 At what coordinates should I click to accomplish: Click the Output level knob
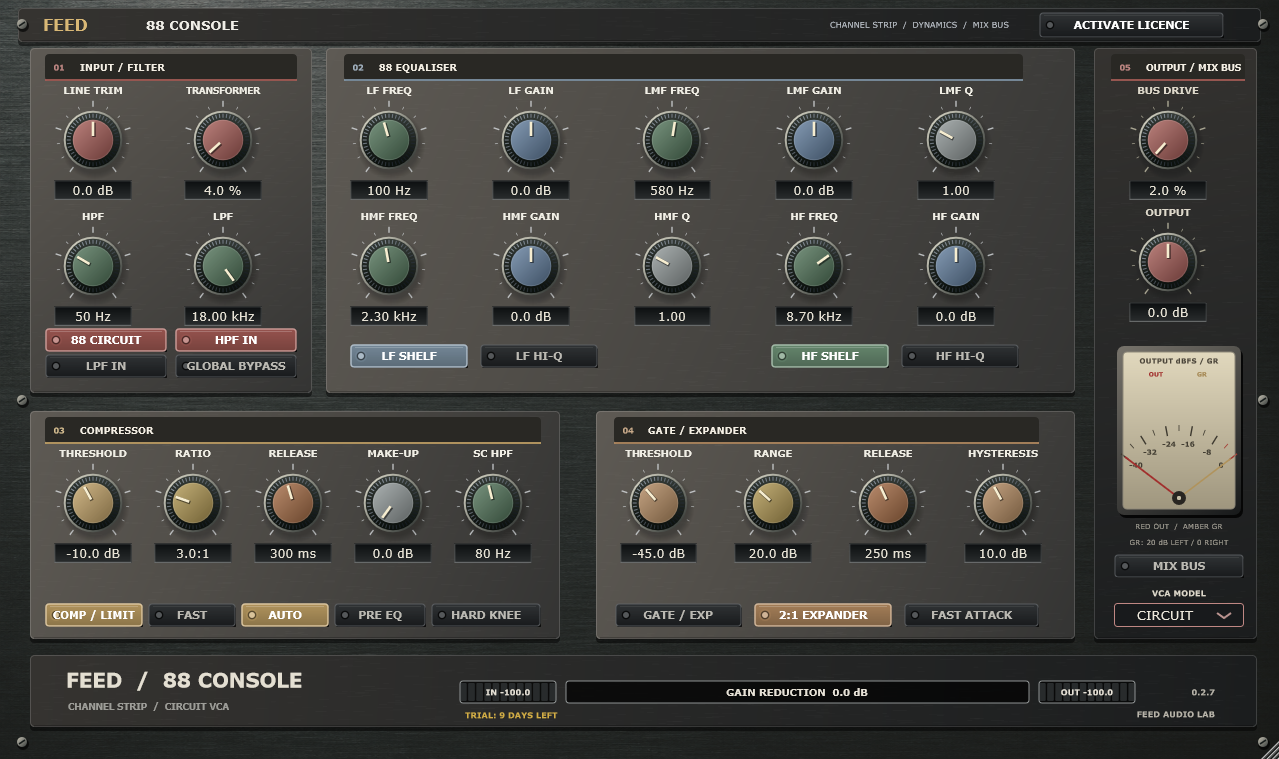coord(1167,262)
